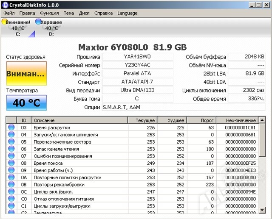
Task: Click status orb for attribute 03 spin-up time
Action: (x=11, y=127)
